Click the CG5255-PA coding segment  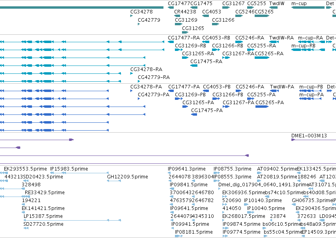(251, 99)
